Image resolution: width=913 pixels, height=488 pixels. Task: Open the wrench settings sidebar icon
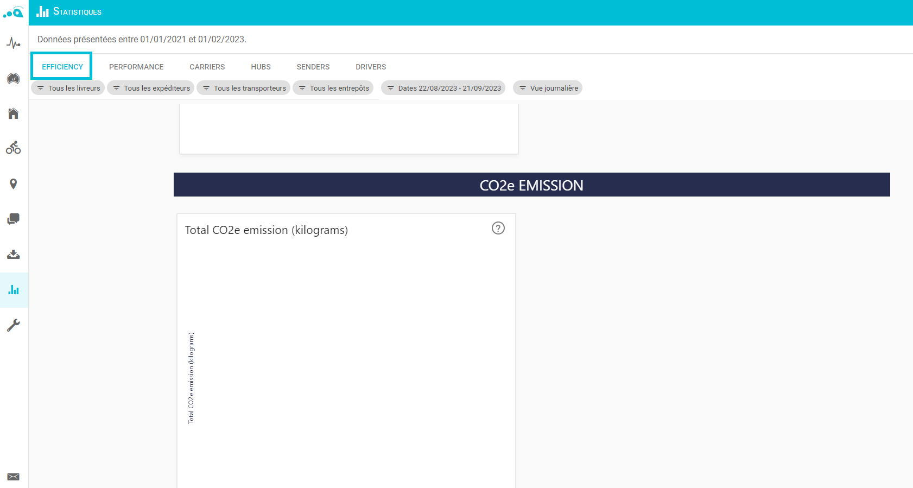[x=14, y=325]
